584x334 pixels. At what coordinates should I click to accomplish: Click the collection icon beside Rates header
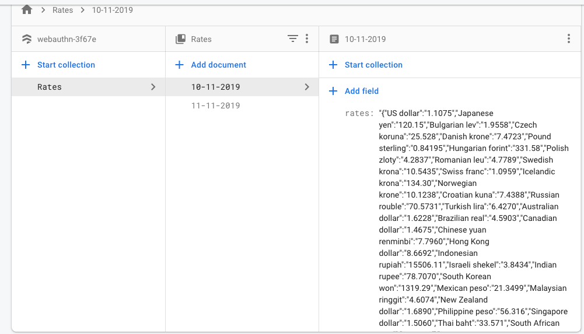[180, 39]
